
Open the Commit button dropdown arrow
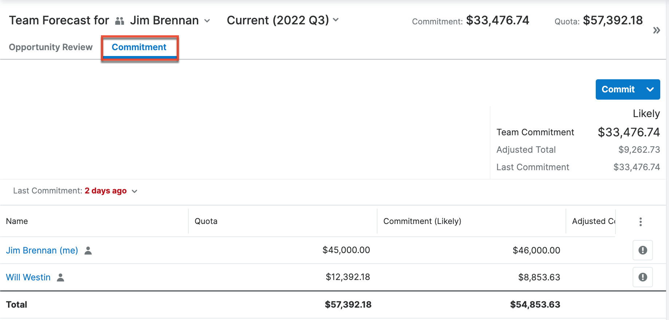coord(650,89)
